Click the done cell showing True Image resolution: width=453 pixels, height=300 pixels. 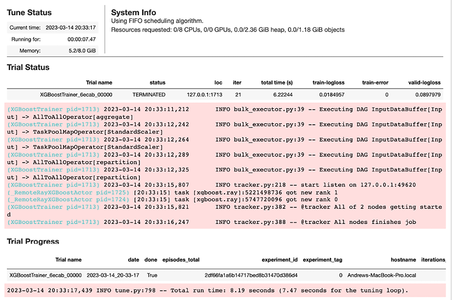coord(152,275)
